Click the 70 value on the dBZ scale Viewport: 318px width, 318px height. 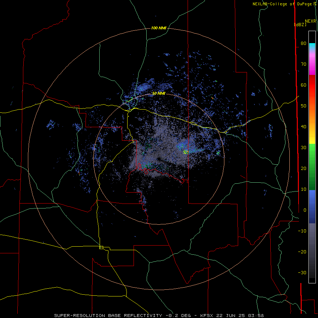point(304,64)
